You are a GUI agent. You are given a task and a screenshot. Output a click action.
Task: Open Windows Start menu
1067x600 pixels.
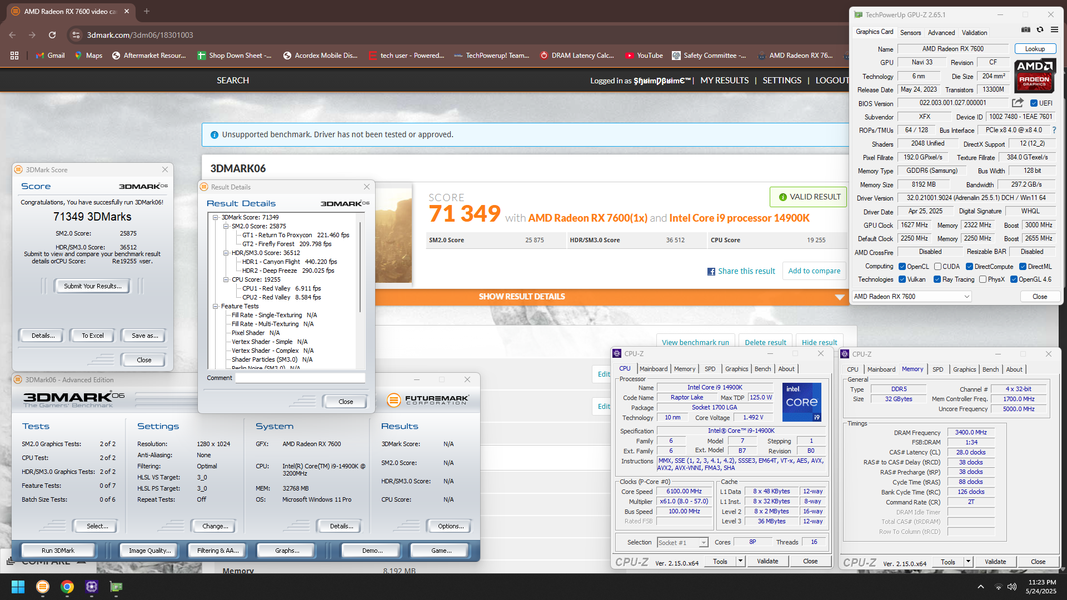(18, 587)
